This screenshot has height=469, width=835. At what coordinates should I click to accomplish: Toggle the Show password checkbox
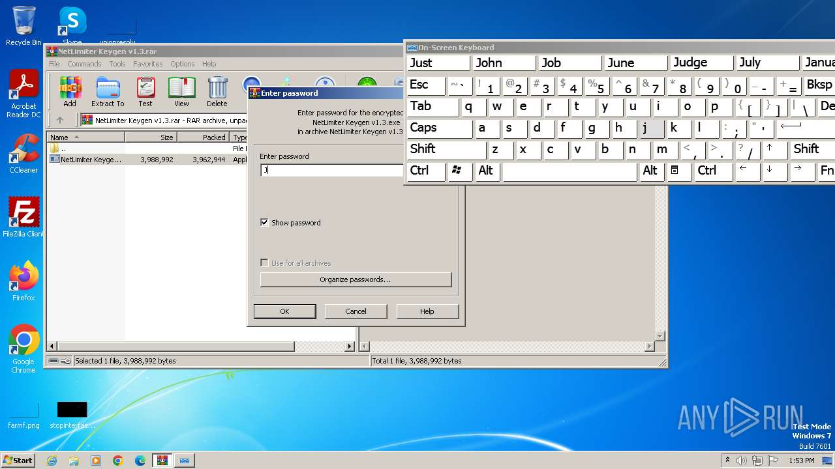264,222
